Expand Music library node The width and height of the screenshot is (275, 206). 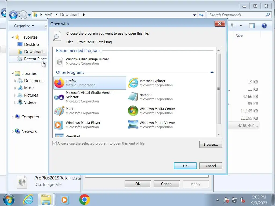point(15,88)
